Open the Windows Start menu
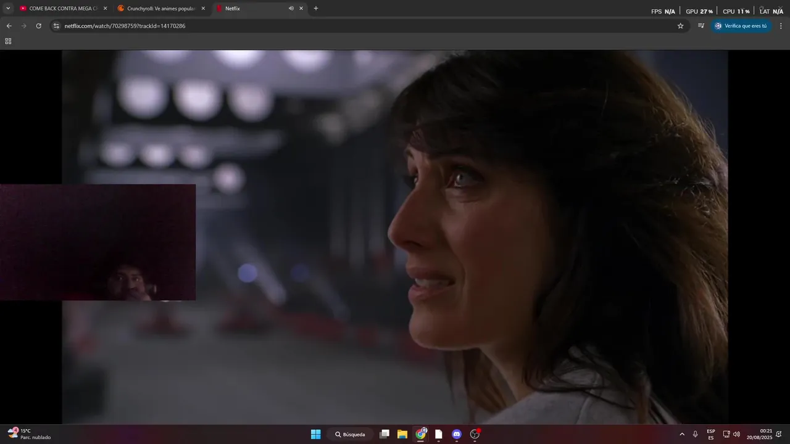This screenshot has height=444, width=790. [x=315, y=434]
